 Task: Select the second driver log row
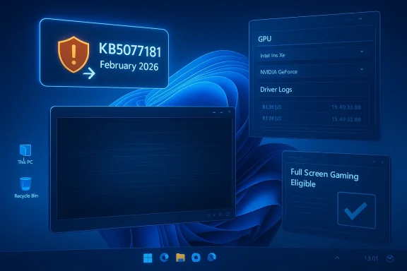click(x=312, y=119)
